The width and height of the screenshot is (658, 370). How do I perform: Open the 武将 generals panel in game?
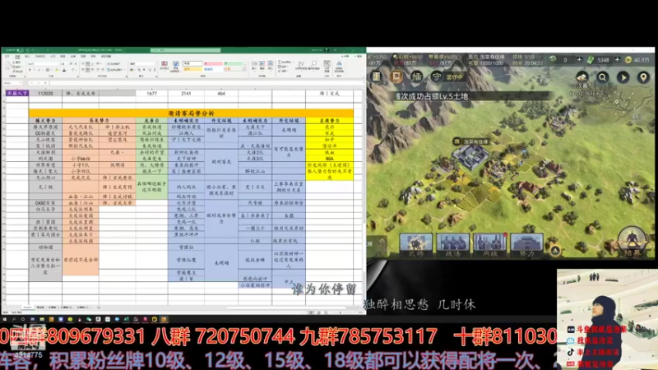[416, 245]
